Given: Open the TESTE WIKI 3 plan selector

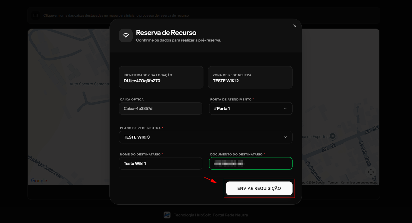Looking at the screenshot, I should click(x=206, y=137).
